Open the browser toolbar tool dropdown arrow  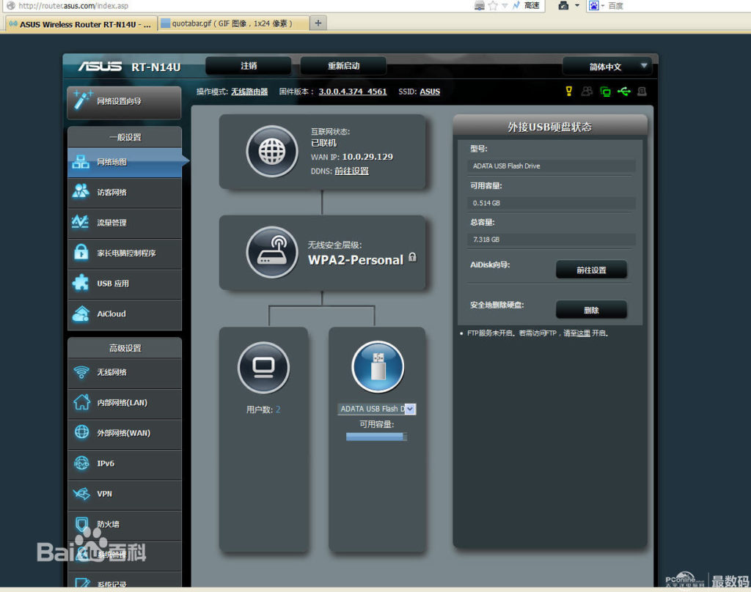point(577,6)
